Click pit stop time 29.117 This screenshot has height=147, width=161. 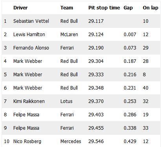(96, 21)
